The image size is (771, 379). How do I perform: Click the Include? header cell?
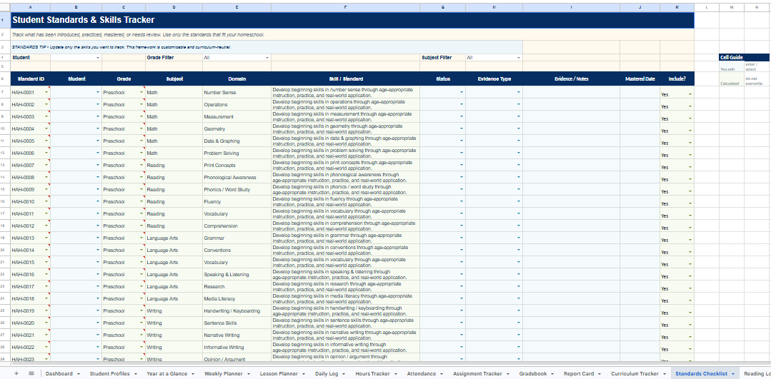pyautogui.click(x=677, y=79)
